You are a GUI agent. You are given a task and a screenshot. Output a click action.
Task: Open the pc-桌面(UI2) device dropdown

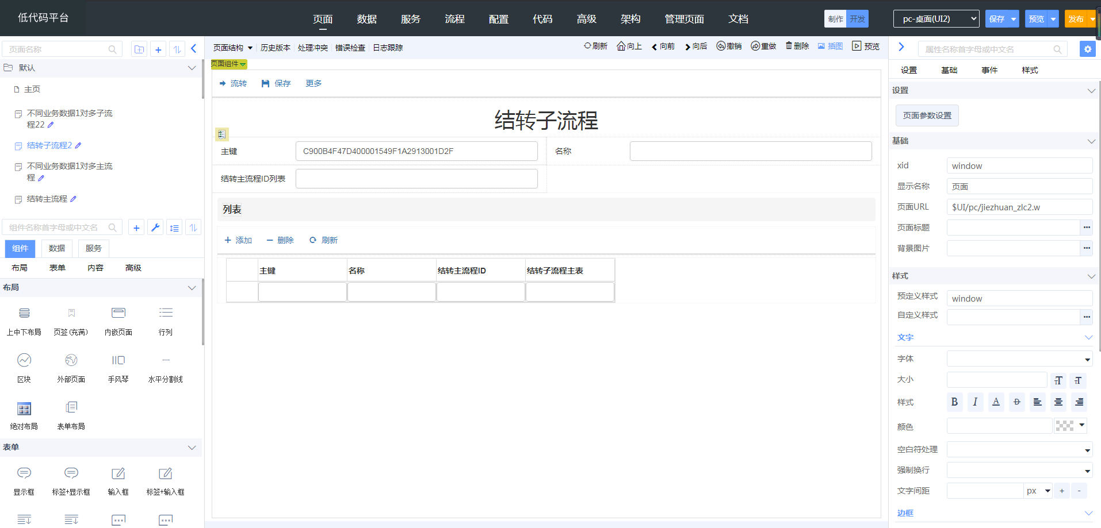point(936,19)
